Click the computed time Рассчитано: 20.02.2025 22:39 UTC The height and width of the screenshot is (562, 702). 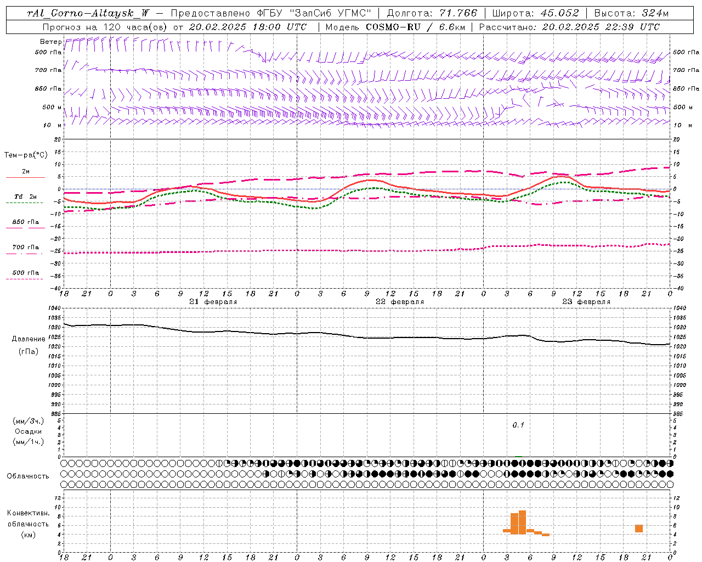pyautogui.click(x=569, y=27)
